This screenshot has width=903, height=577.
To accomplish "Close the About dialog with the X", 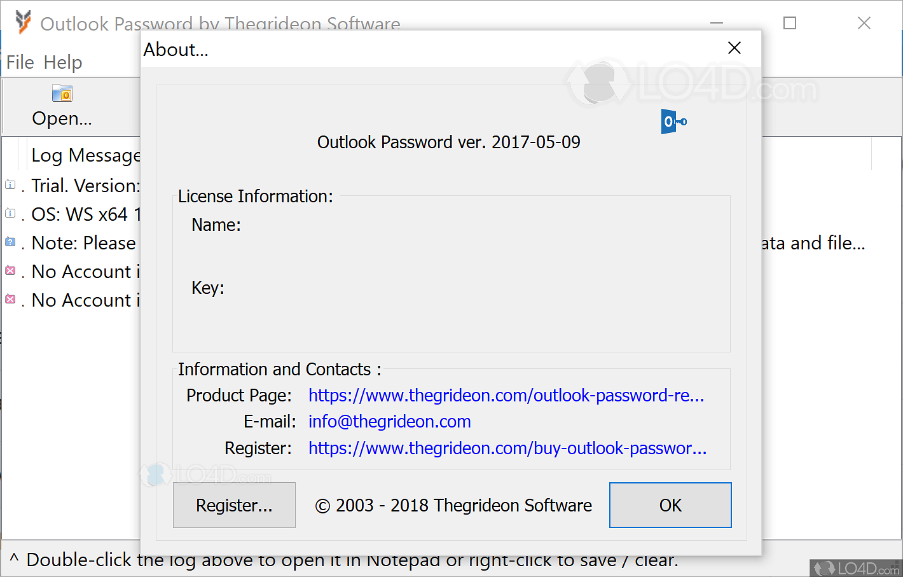I will (734, 48).
